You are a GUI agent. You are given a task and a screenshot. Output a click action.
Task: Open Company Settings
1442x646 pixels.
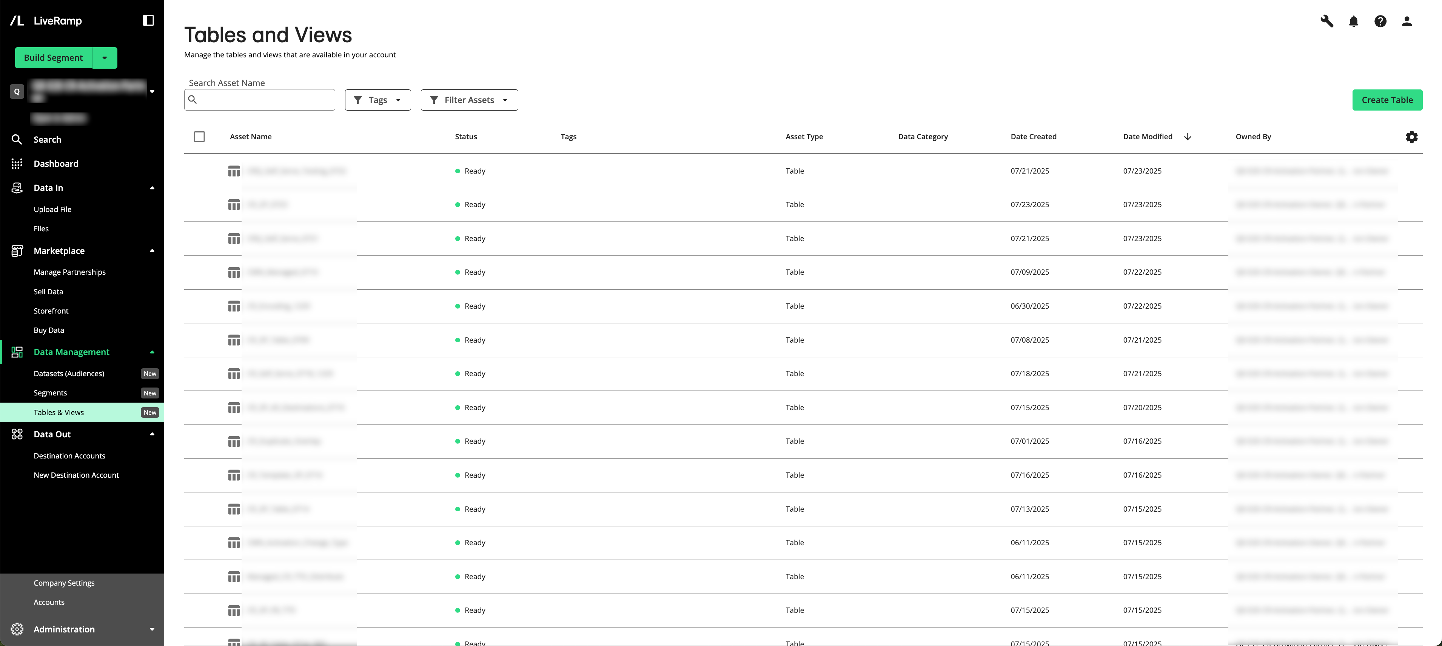coord(64,583)
